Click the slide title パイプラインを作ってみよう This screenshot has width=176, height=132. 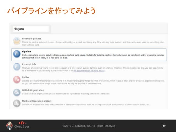pos(52,11)
